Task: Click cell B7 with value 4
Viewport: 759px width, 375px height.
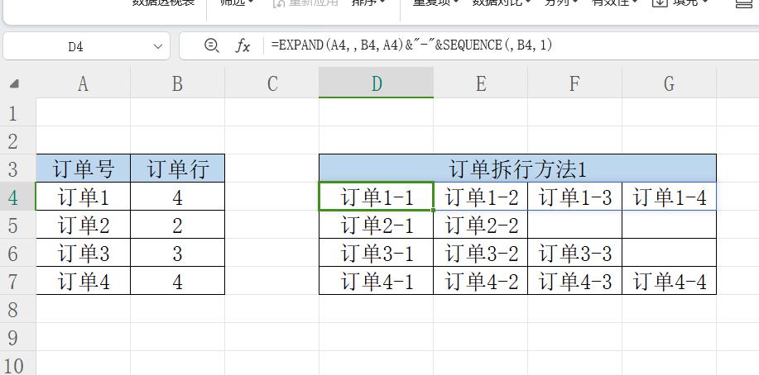Action: point(178,281)
